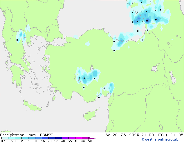Click the 0.1–0.5 mm palest cyan legend swatch
This screenshot has width=184, height=142.
[x=5, y=138]
